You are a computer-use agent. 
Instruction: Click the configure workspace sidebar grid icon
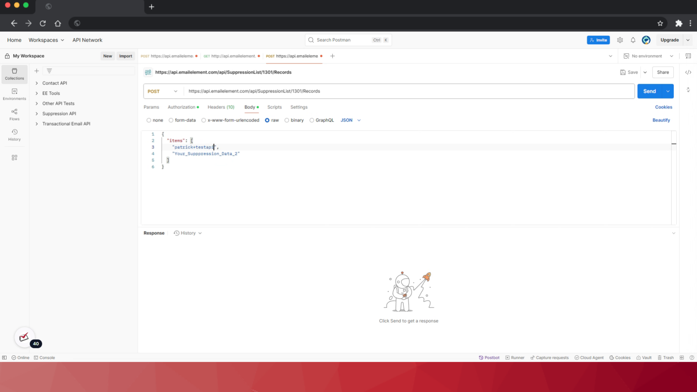pyautogui.click(x=15, y=158)
